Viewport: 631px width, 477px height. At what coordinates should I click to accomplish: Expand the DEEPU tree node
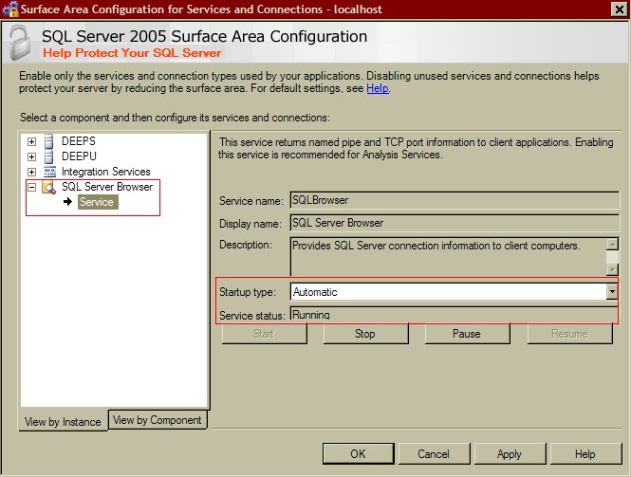pos(32,156)
